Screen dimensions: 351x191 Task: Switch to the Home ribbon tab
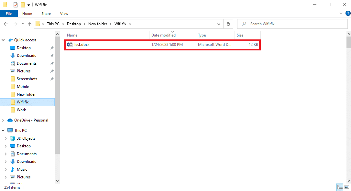click(x=27, y=14)
